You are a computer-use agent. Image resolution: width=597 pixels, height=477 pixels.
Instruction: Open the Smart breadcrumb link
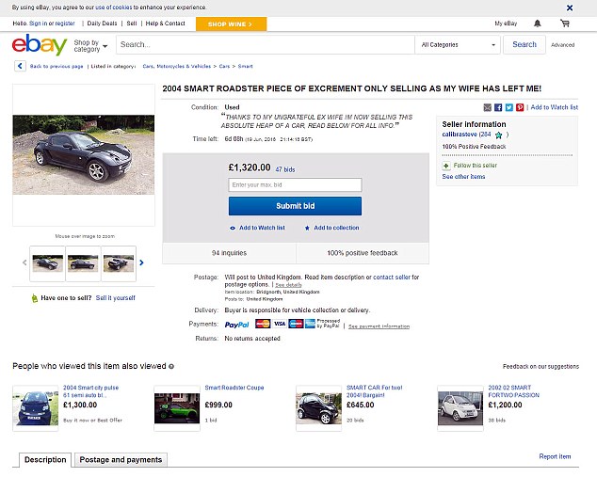coord(245,66)
